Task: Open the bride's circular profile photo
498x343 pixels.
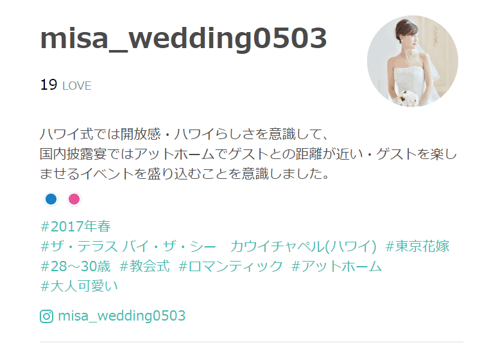Action: coord(412,62)
